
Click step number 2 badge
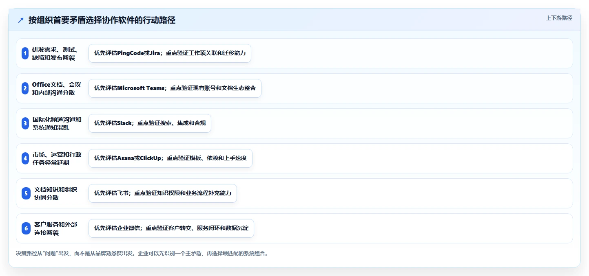click(25, 88)
